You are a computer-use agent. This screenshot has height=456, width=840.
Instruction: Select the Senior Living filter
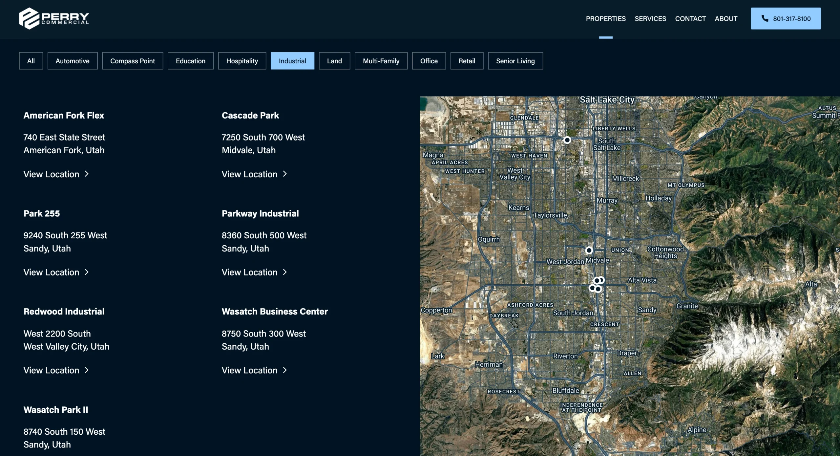click(x=515, y=61)
